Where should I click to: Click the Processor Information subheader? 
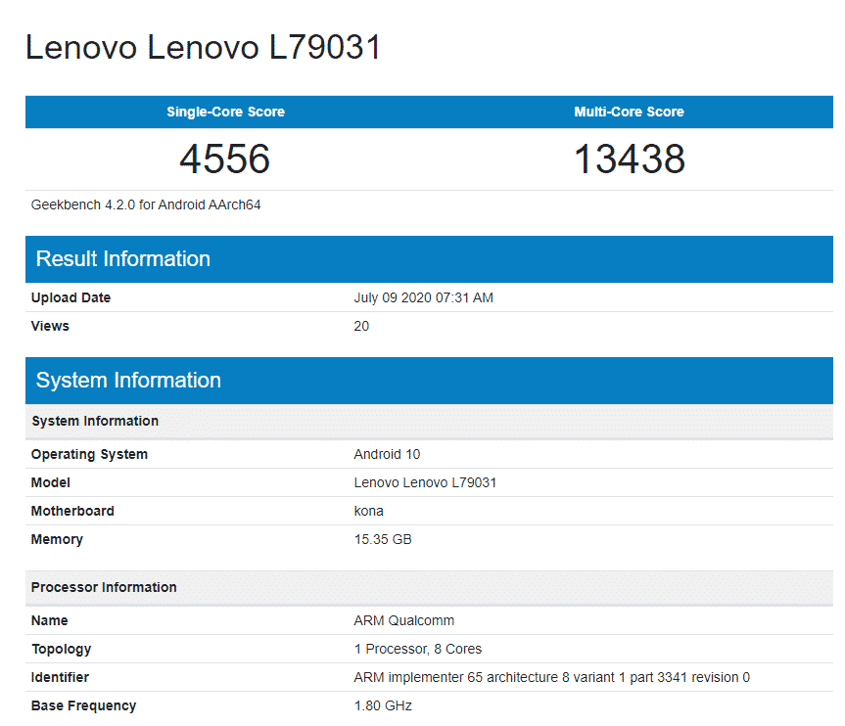click(x=429, y=588)
